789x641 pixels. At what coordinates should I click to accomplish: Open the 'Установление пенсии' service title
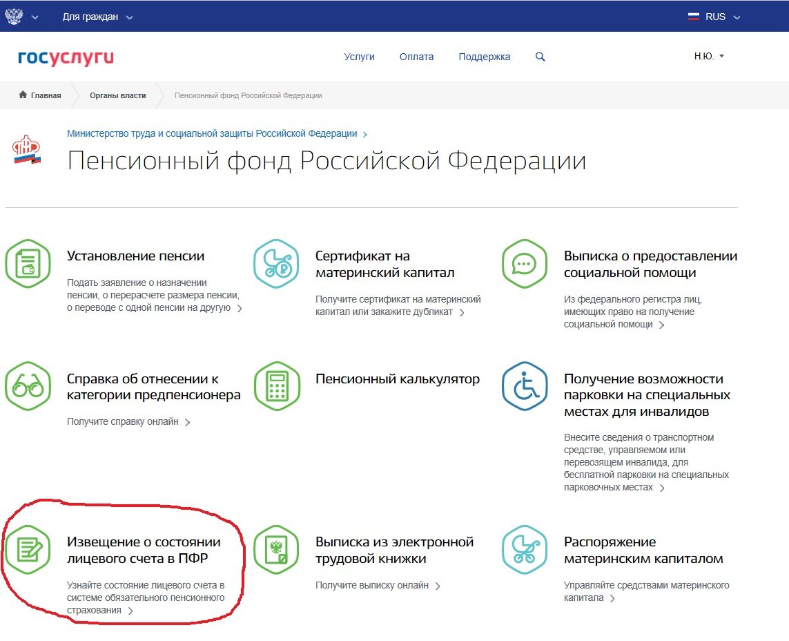point(135,256)
